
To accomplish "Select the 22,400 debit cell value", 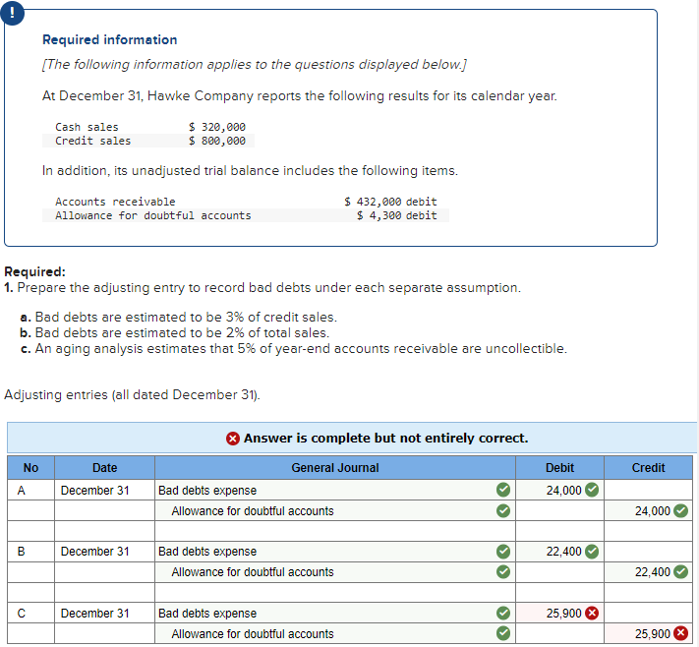I will (x=564, y=552).
